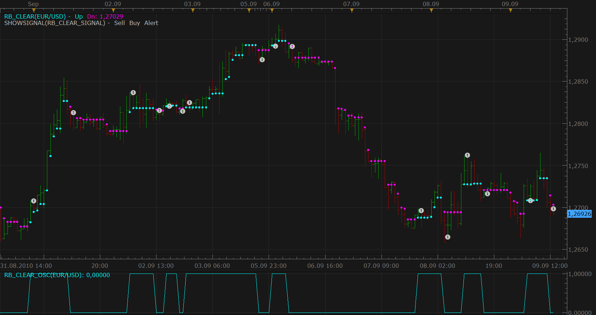Click the Alert signal label
Screen dimensions: 596x315
pos(151,23)
